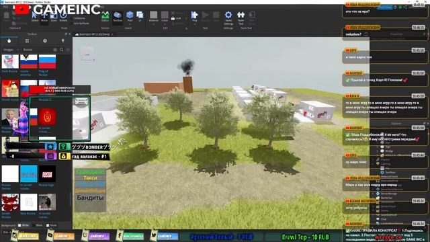Screen dimensions: 430x242
Task: Select White background option
Action: [24, 225]
